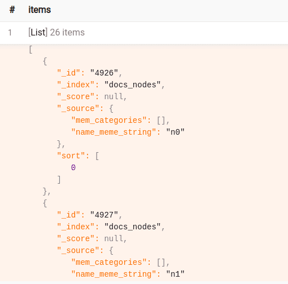Screen dimensions: 288x284
Task: Click the # column header
Action: pos(12,10)
